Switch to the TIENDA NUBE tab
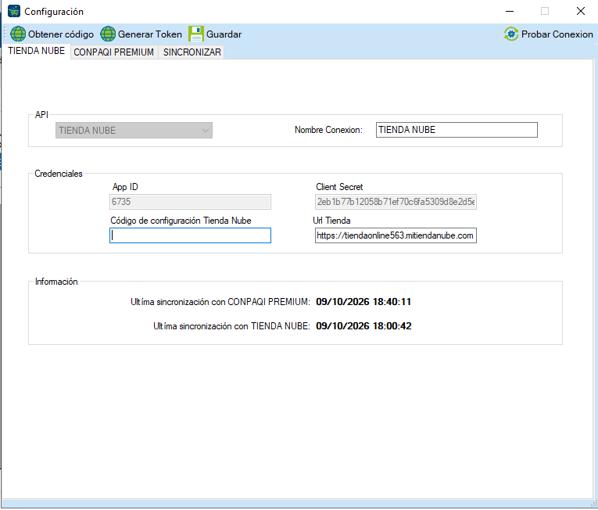The image size is (598, 510). [37, 51]
